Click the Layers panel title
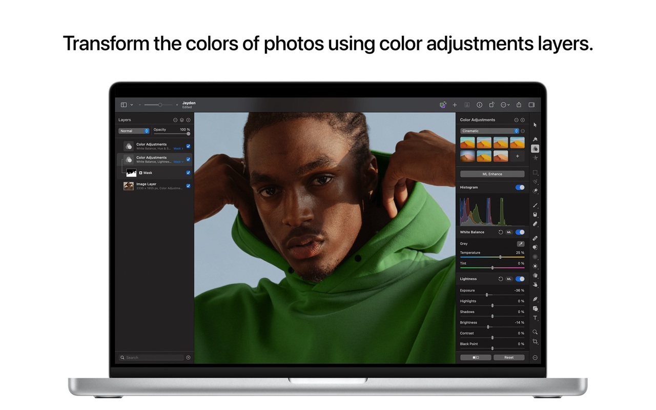This screenshot has height=410, width=656. coord(125,119)
